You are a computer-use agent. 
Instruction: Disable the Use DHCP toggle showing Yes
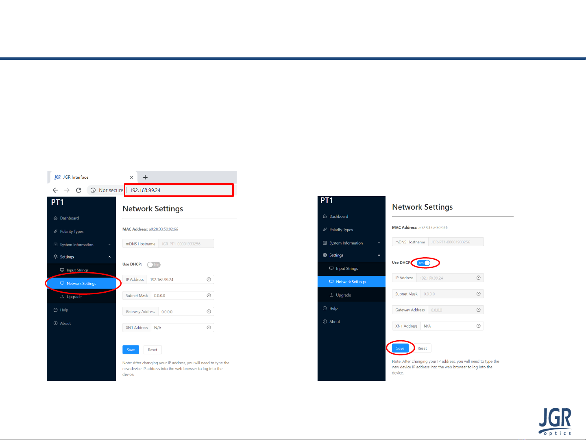click(423, 263)
